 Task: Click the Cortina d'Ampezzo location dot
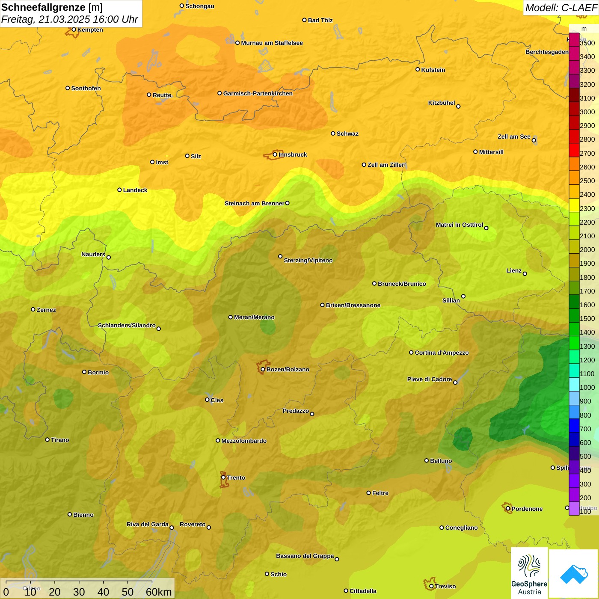coord(411,353)
